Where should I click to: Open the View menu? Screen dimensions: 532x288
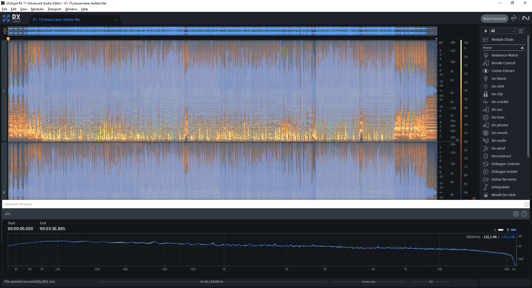pos(24,9)
